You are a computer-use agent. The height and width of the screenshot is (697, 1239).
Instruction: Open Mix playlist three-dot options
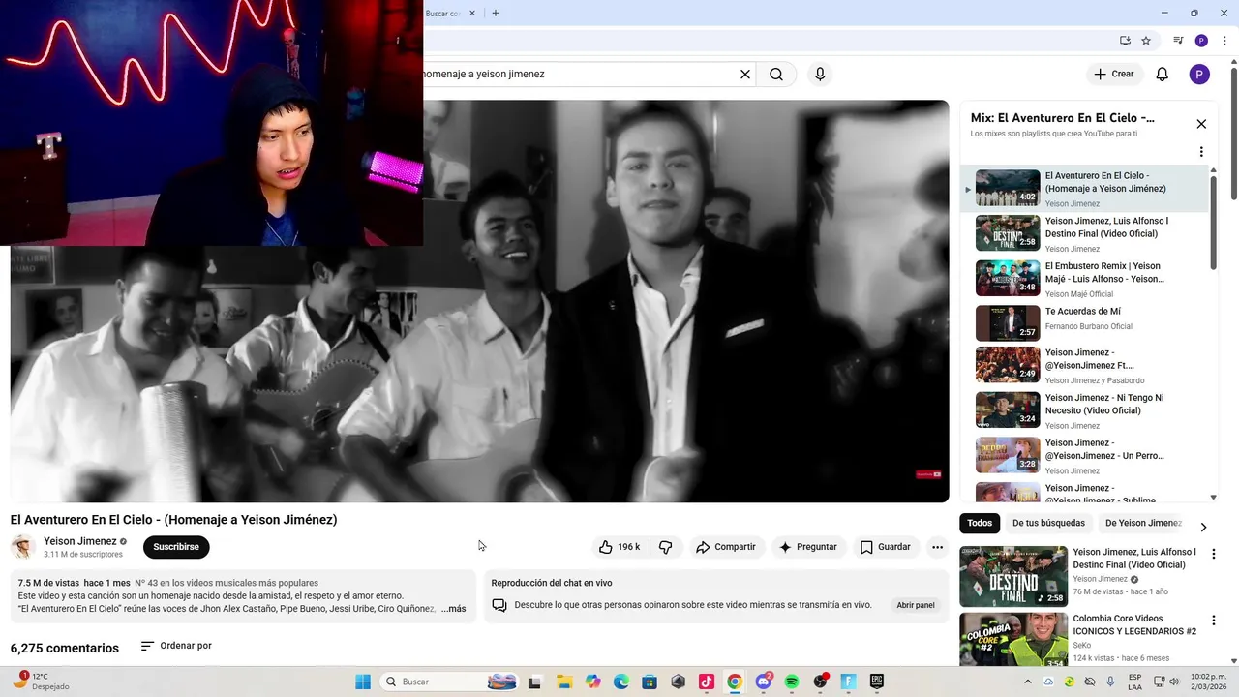pos(1201,152)
